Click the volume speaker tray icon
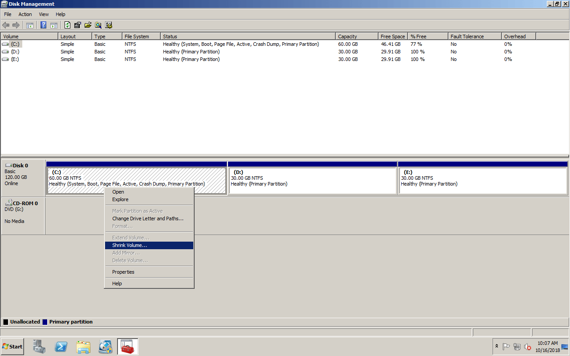 [x=528, y=347]
